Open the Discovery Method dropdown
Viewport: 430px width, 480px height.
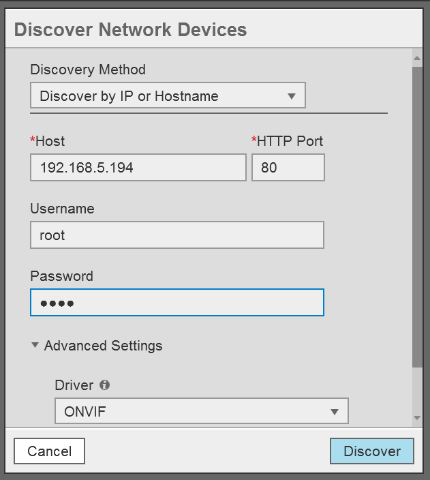(x=168, y=96)
